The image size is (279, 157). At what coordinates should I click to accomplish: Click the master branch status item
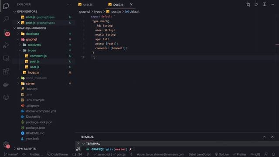(x=11, y=154)
